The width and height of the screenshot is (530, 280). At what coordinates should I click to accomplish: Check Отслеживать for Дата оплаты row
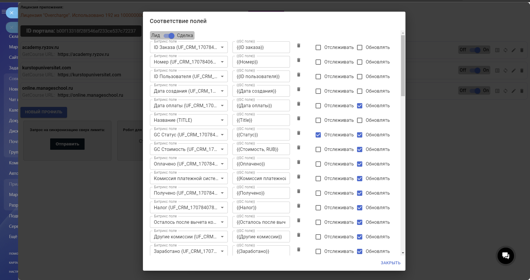click(x=318, y=106)
